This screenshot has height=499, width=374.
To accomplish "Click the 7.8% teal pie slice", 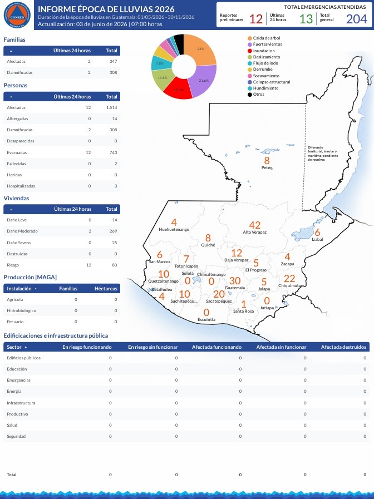I will pos(159,63).
